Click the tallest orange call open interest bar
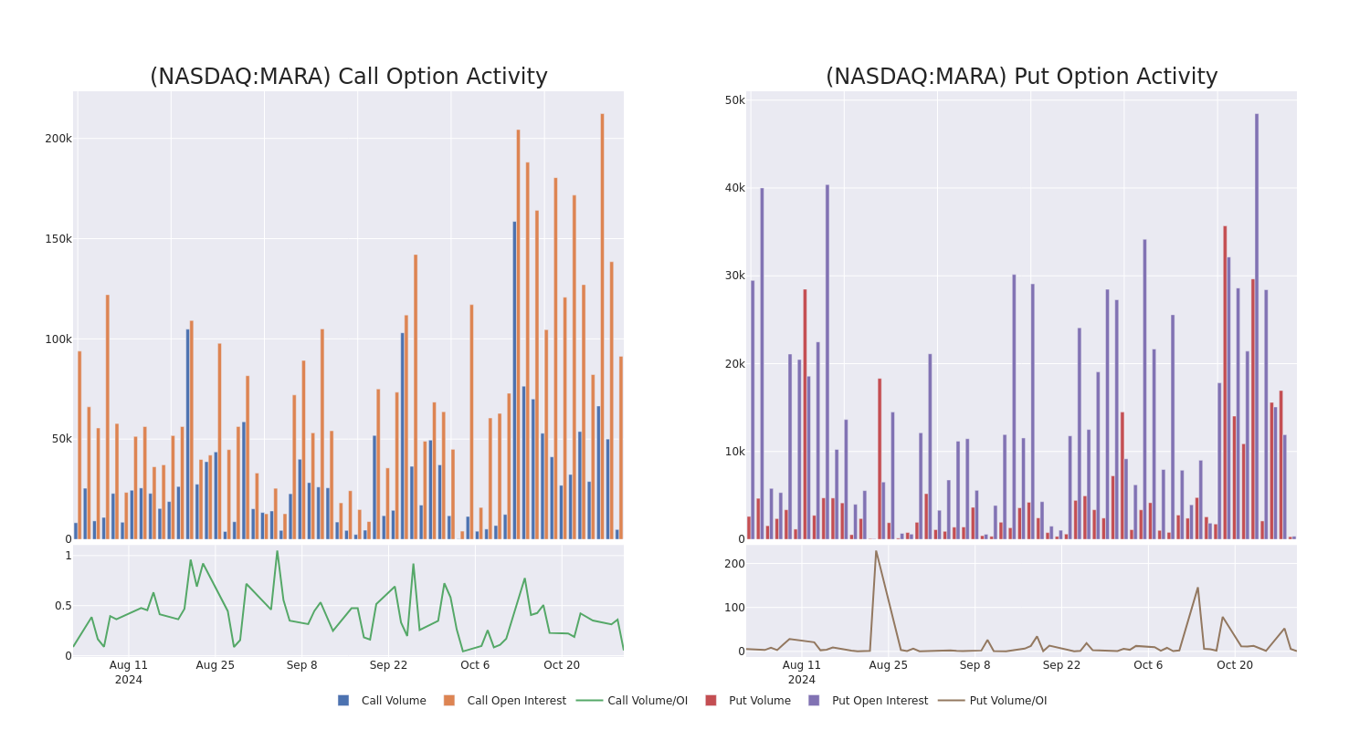The height and width of the screenshot is (730, 1370). pos(602,327)
